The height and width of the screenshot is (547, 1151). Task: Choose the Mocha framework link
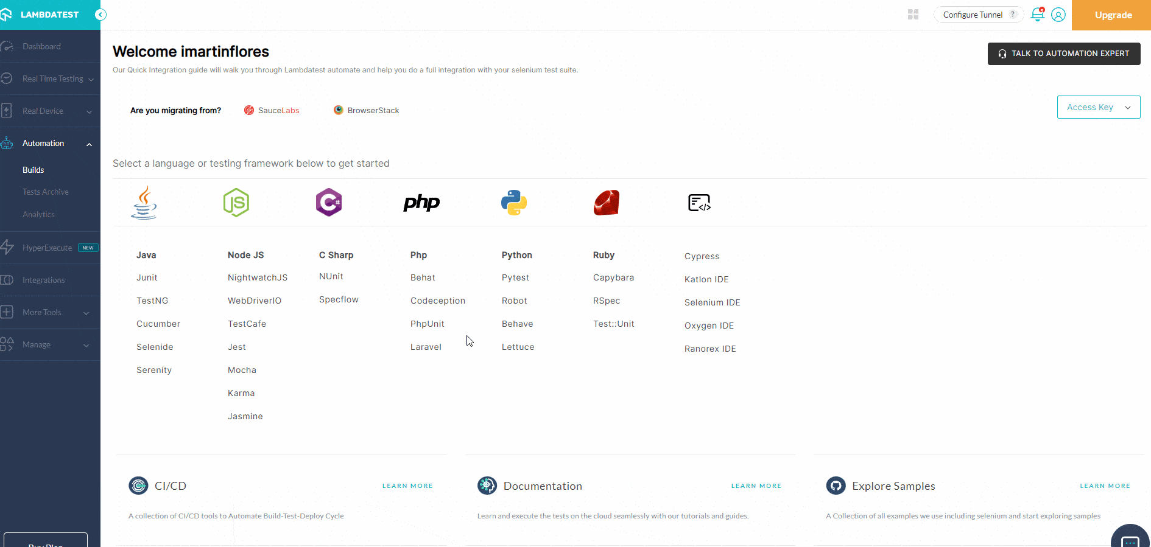[242, 370]
